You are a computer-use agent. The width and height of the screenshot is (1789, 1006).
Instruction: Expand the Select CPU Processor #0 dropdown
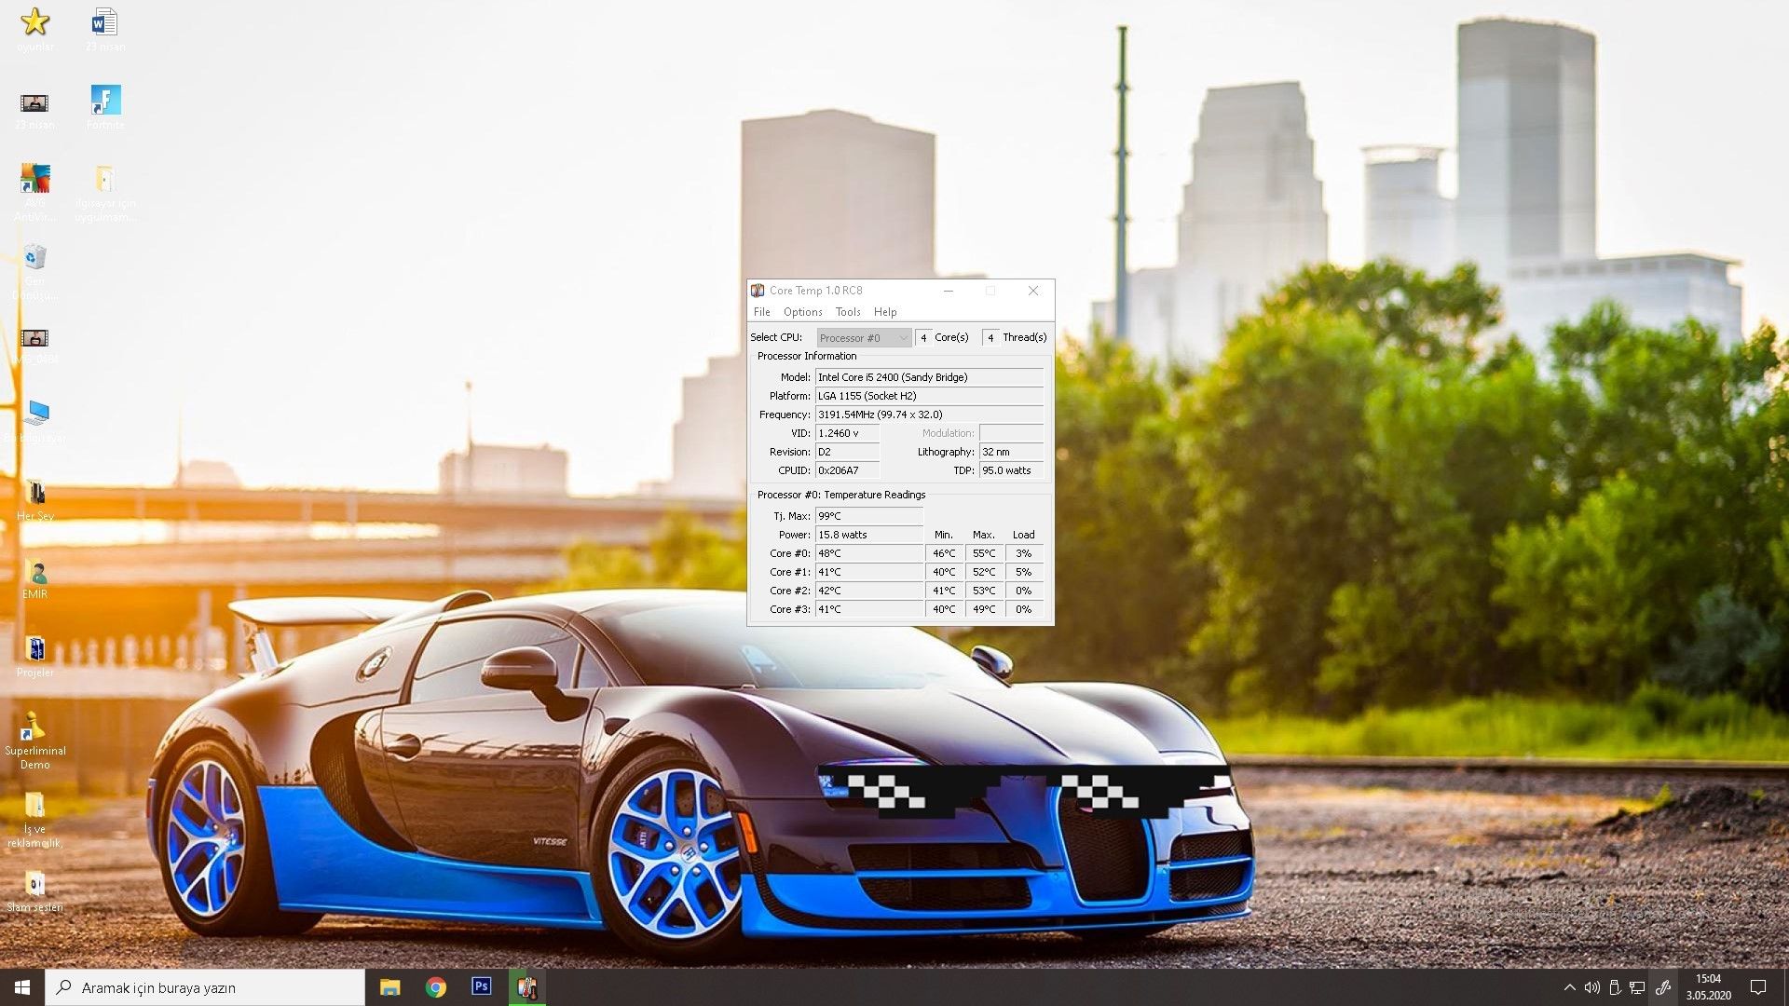click(864, 338)
